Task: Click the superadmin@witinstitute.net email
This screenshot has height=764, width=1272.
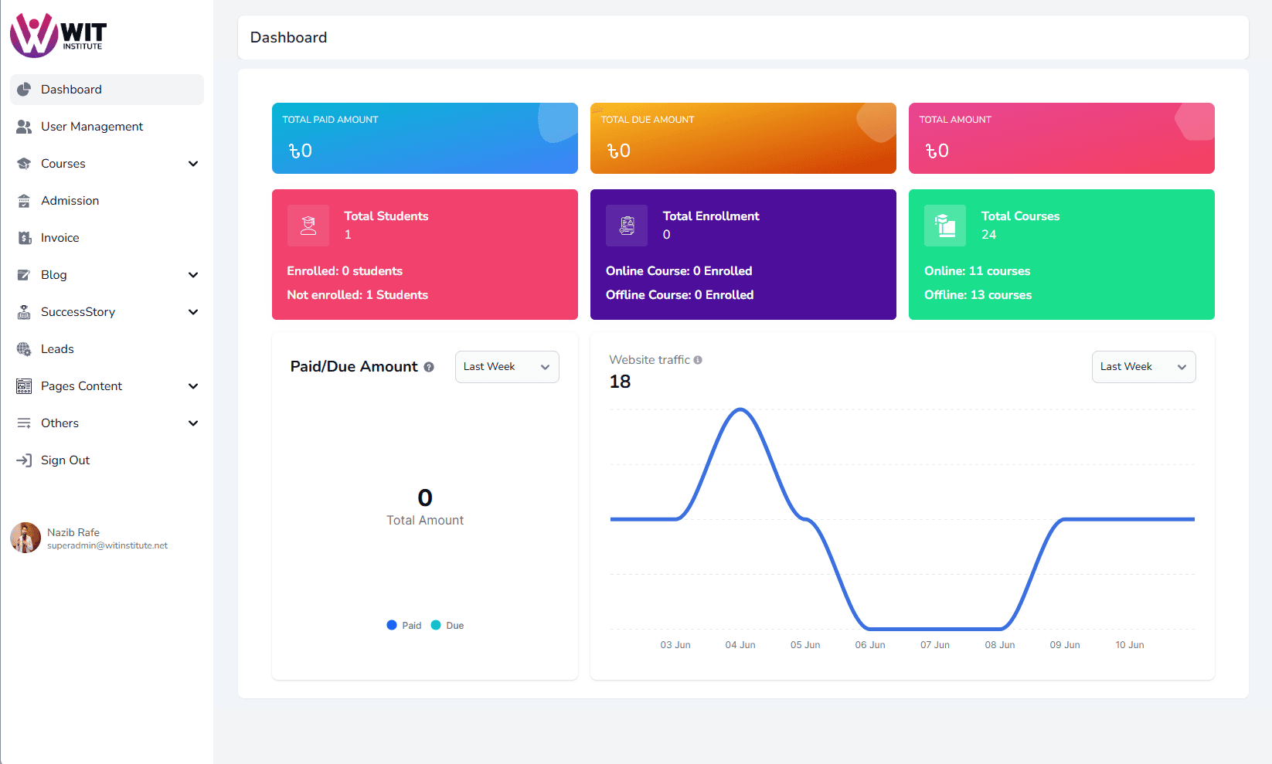Action: pyautogui.click(x=107, y=545)
